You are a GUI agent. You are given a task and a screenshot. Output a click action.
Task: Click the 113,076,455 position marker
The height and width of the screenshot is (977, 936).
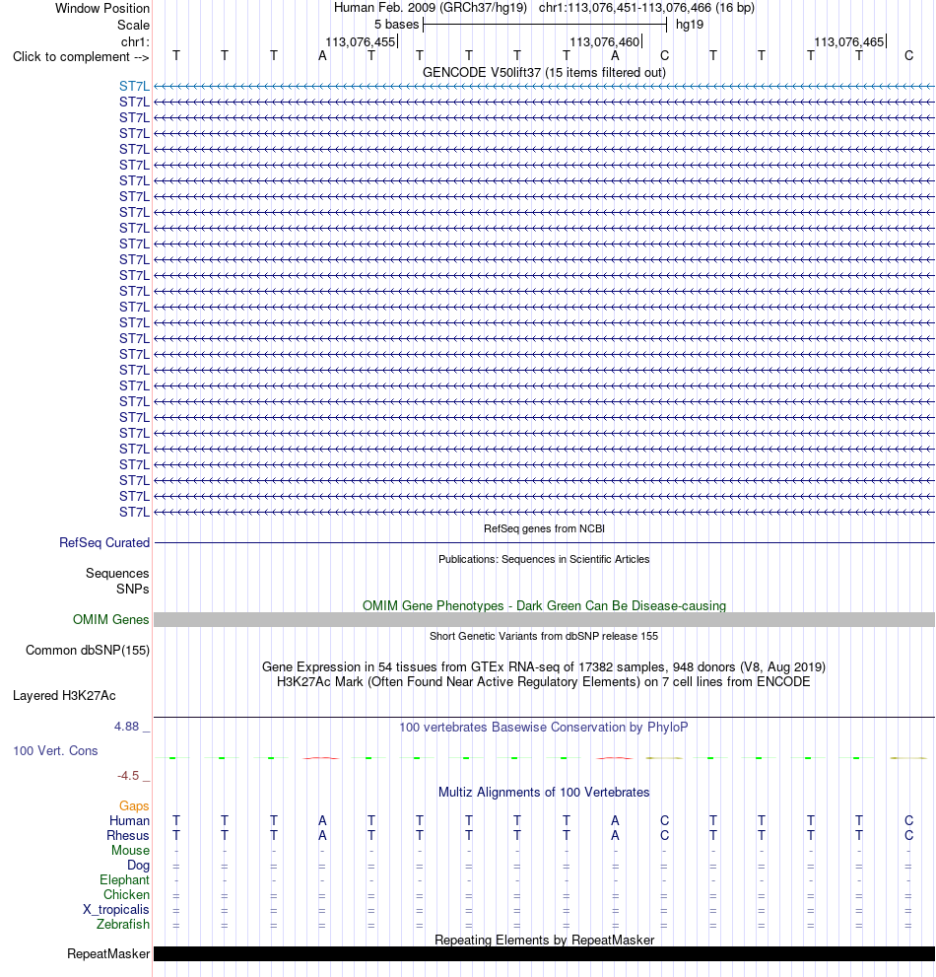coord(361,41)
